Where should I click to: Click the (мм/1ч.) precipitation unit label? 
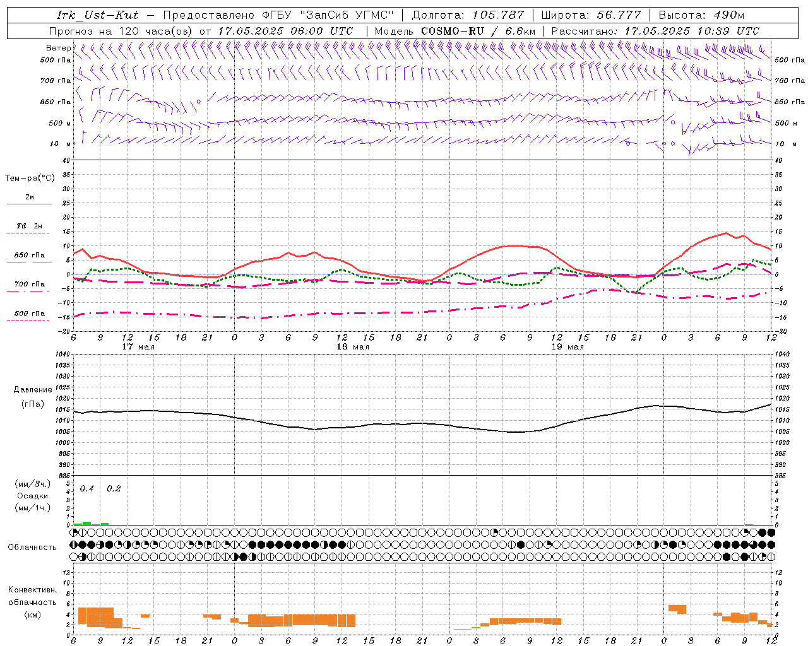point(33,508)
